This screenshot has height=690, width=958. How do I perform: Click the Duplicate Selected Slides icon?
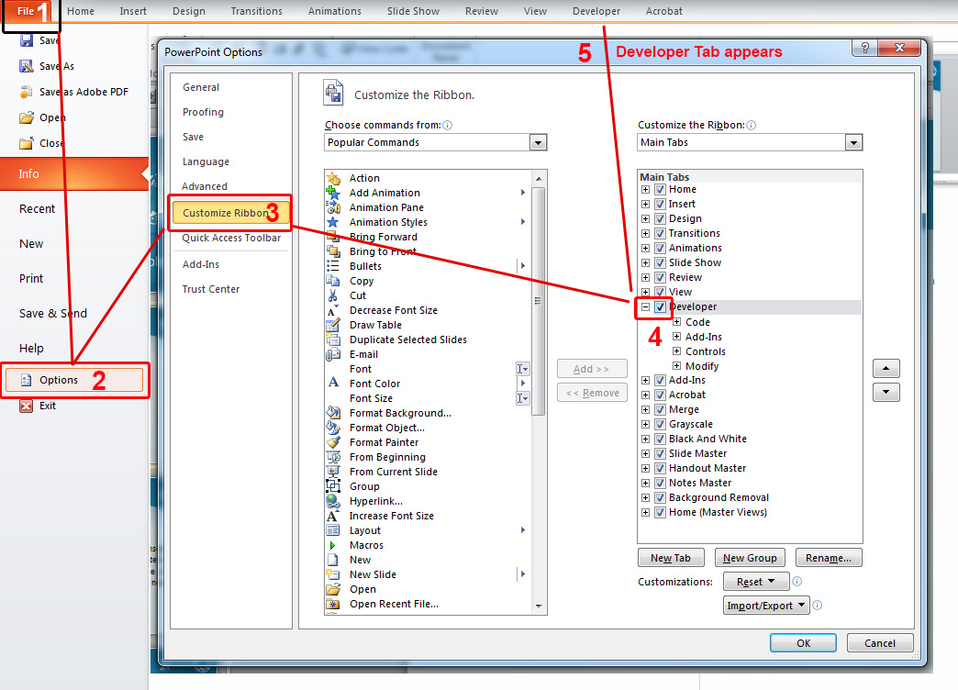[333, 339]
